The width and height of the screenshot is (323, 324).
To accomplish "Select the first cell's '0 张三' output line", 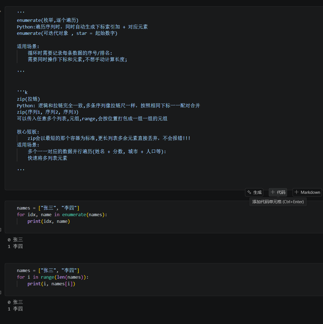I will [x=15, y=240].
